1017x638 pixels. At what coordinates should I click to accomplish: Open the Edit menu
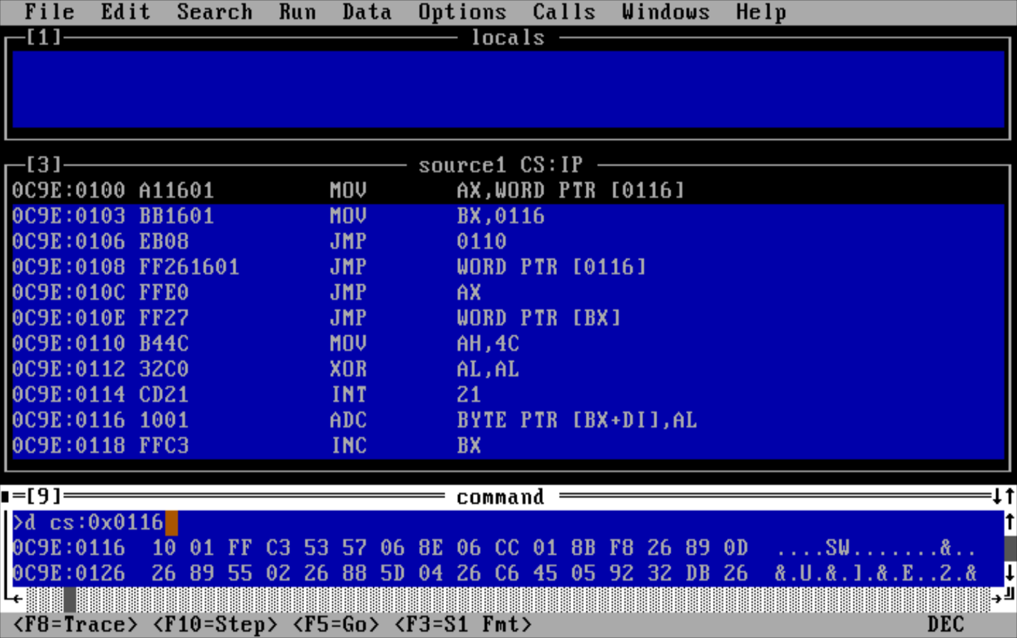point(125,12)
